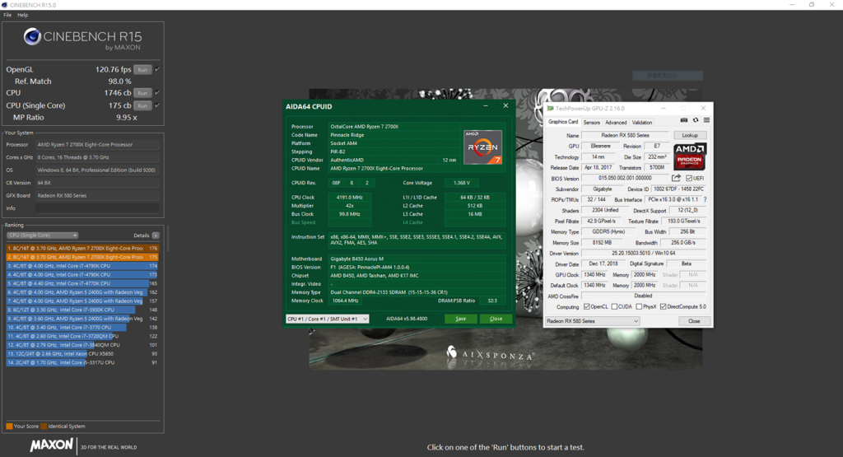Viewport: 843px width, 457px height.
Task: Select ranking entry 5 Core i7-4770K
Action: pos(82,283)
